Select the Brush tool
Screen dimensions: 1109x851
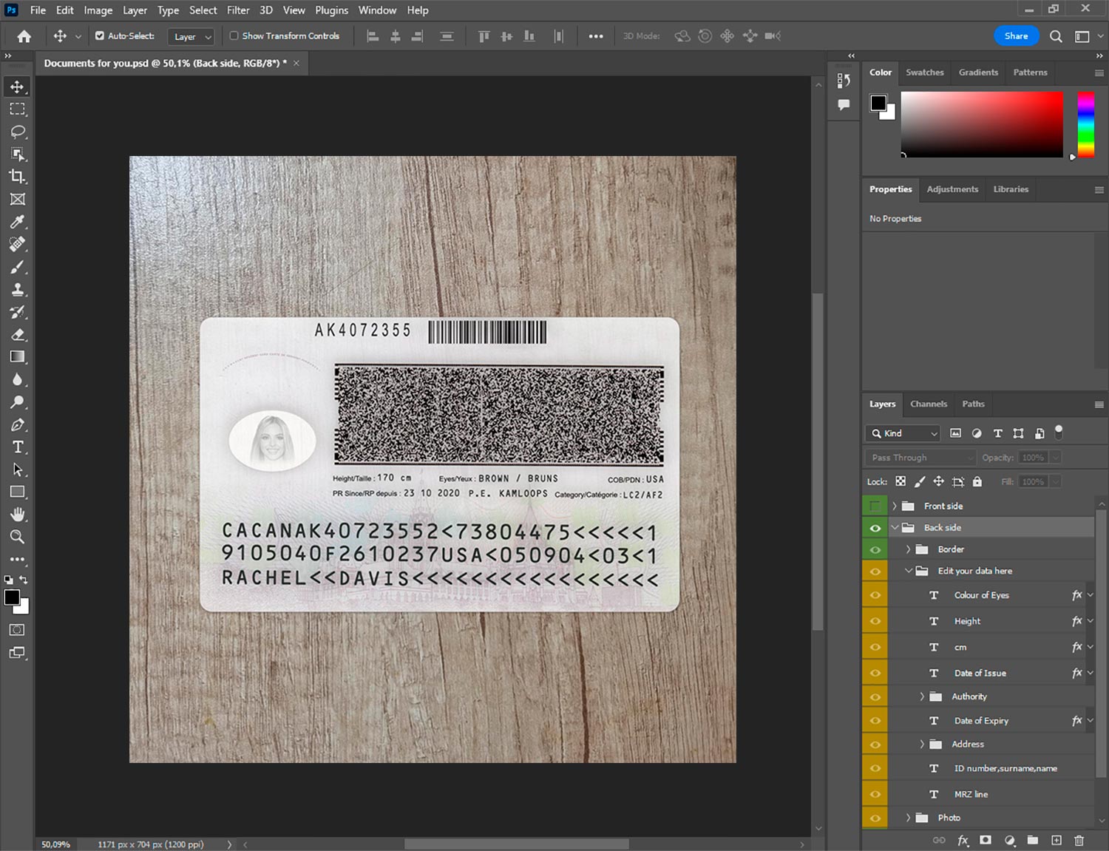pos(17,267)
